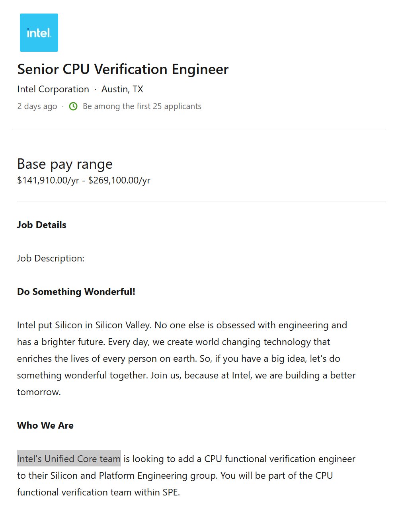Select the Austin, TX location text
Image resolution: width=398 pixels, height=509 pixels.
[x=122, y=89]
